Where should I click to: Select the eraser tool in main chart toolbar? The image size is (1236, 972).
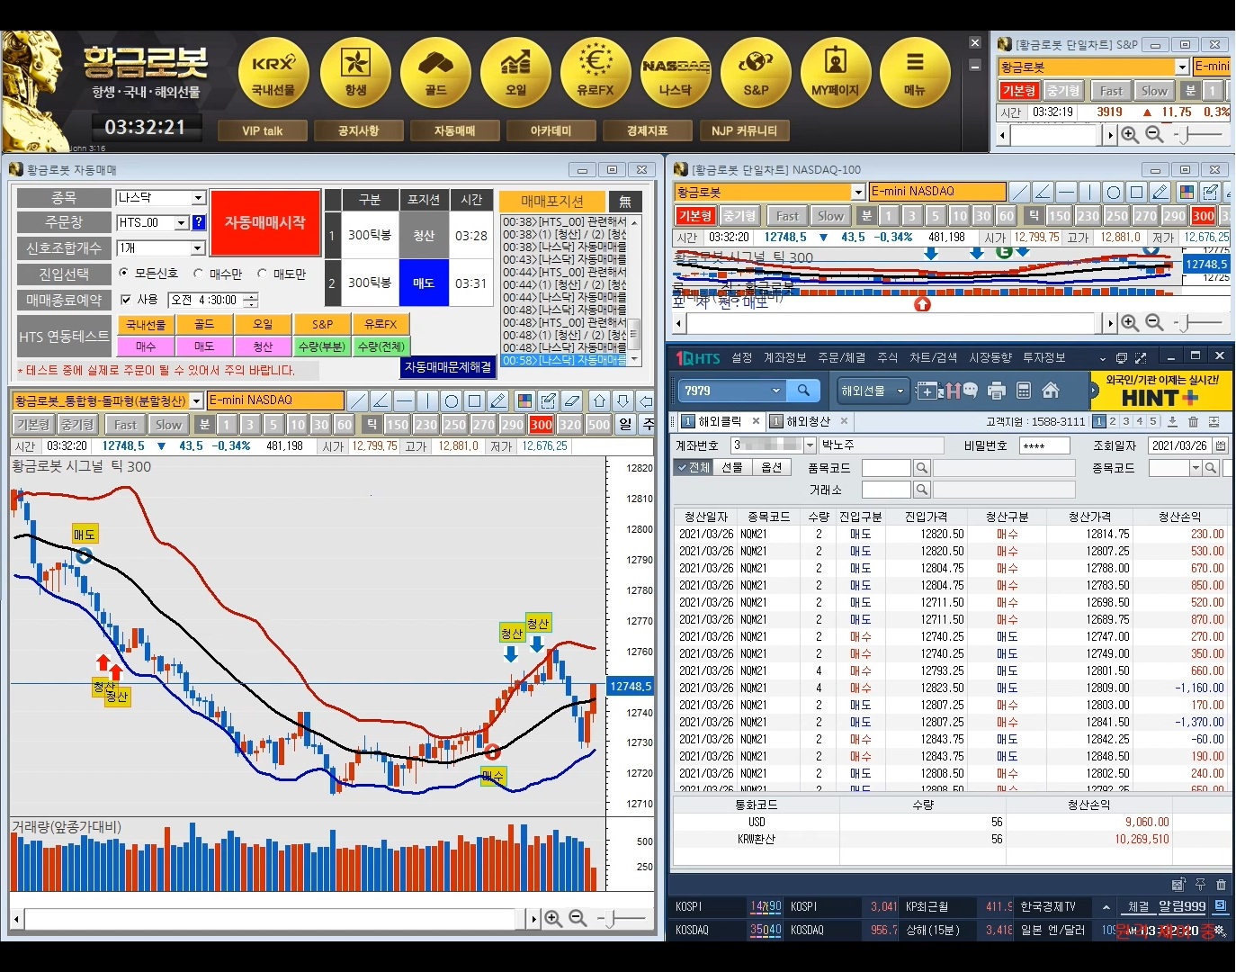click(571, 400)
